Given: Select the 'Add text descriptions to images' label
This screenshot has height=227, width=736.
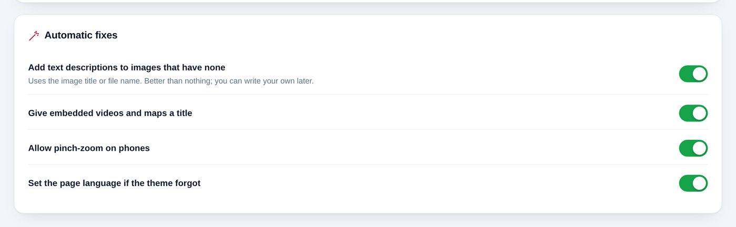Looking at the screenshot, I should pyautogui.click(x=127, y=68).
